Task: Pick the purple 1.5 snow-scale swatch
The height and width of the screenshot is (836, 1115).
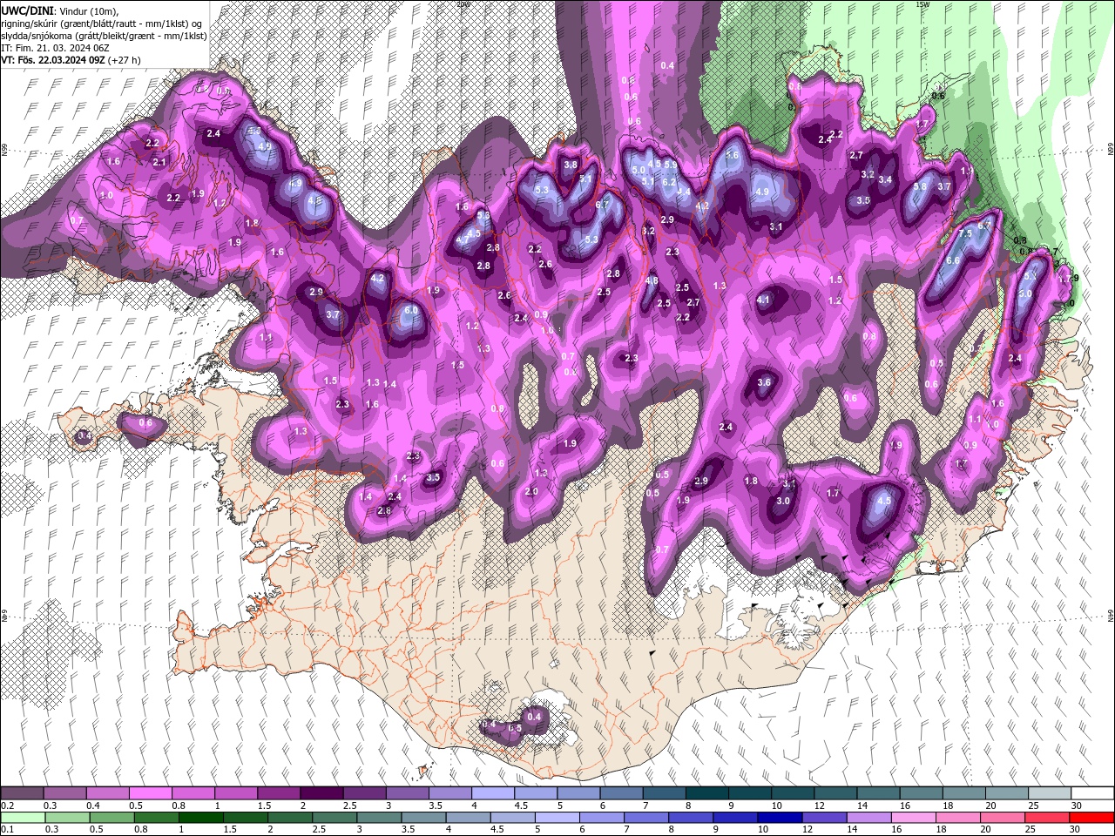Action: [278, 793]
